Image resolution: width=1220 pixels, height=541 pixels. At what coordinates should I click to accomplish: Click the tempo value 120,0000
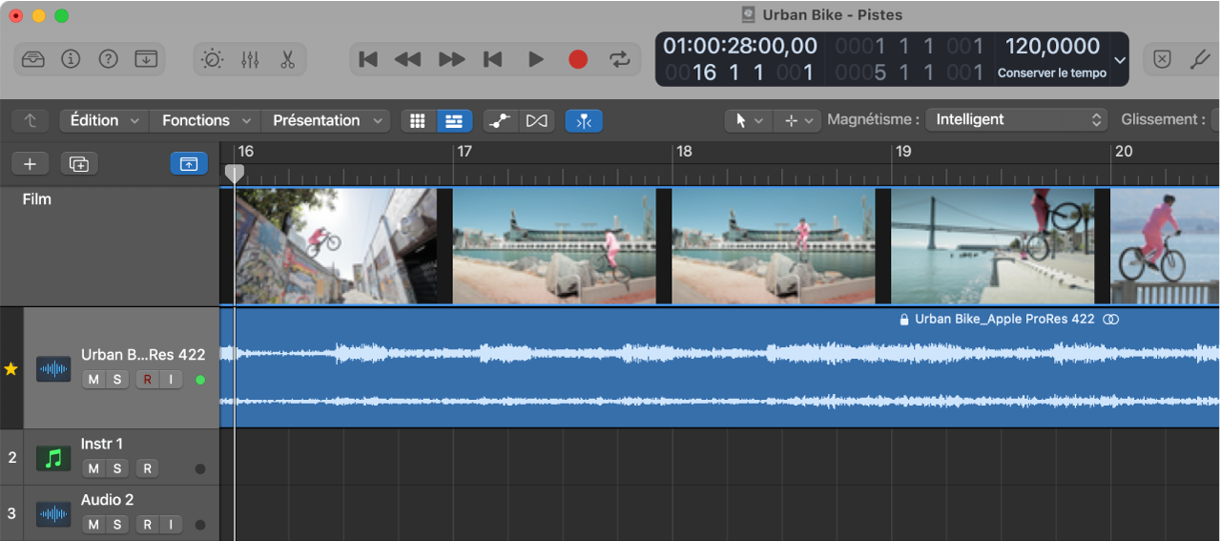[x=1052, y=46]
